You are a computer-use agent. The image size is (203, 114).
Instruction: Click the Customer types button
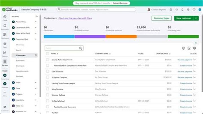point(162,18)
